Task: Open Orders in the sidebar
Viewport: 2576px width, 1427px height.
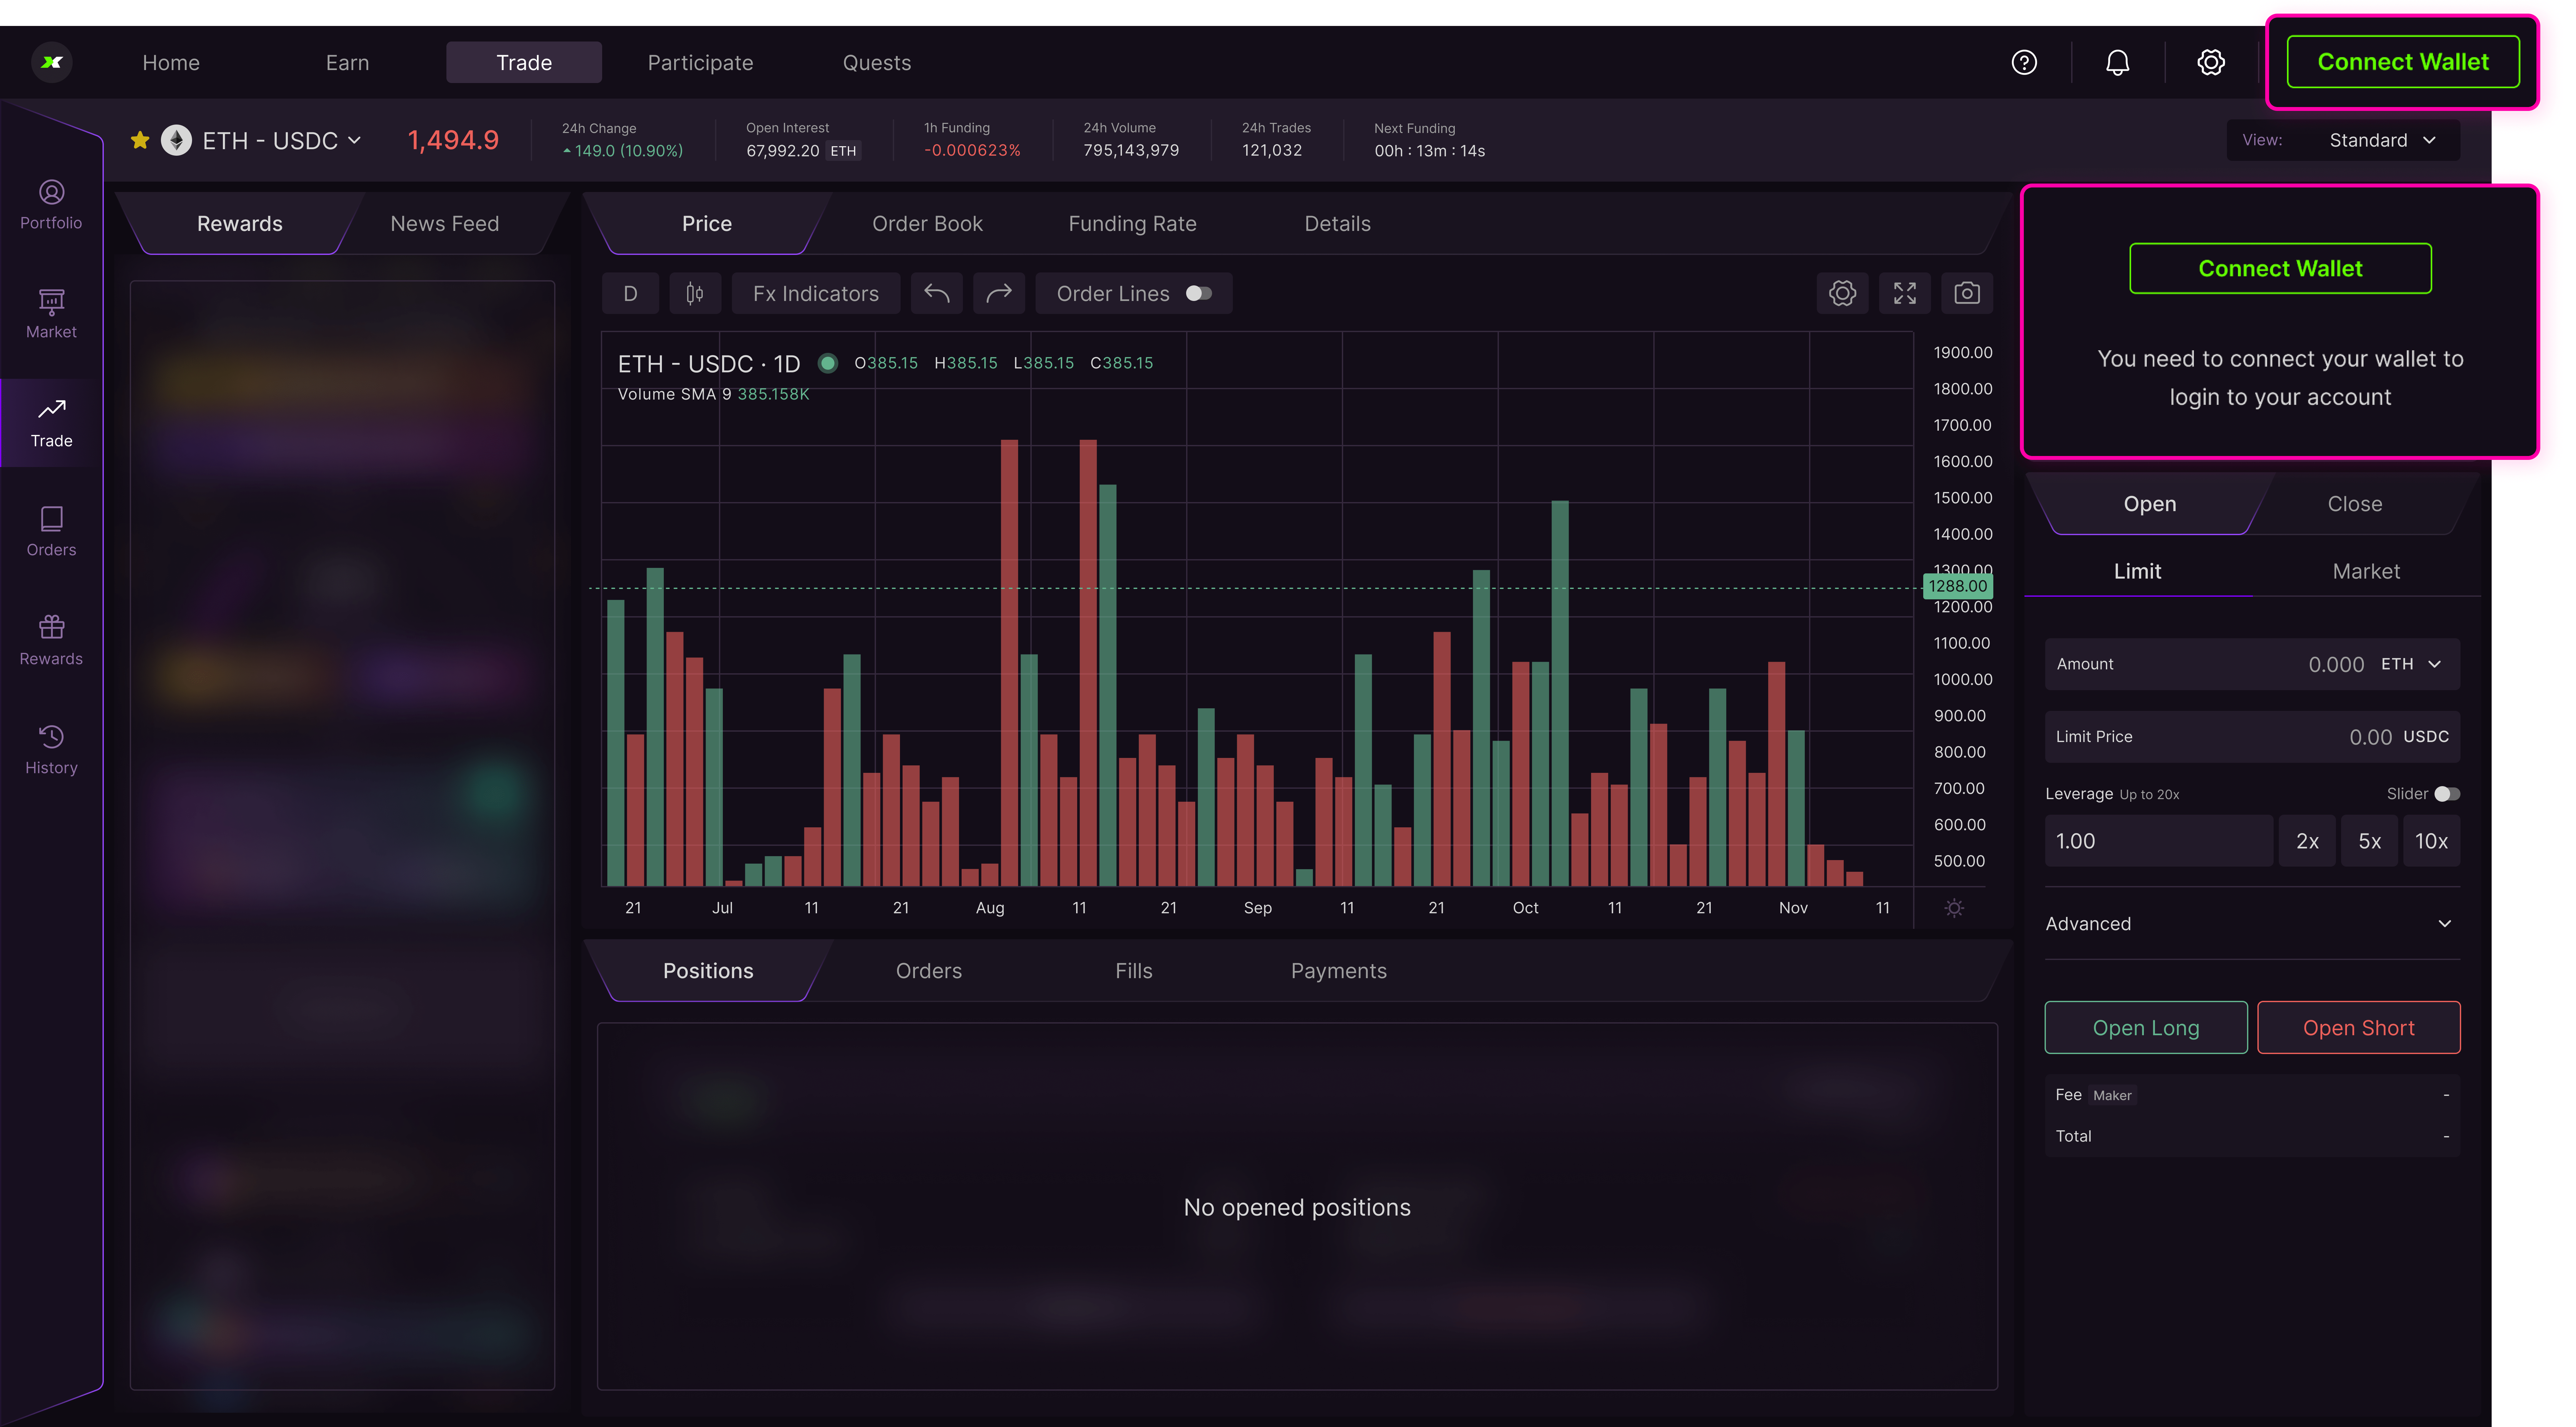Action: pos(51,532)
